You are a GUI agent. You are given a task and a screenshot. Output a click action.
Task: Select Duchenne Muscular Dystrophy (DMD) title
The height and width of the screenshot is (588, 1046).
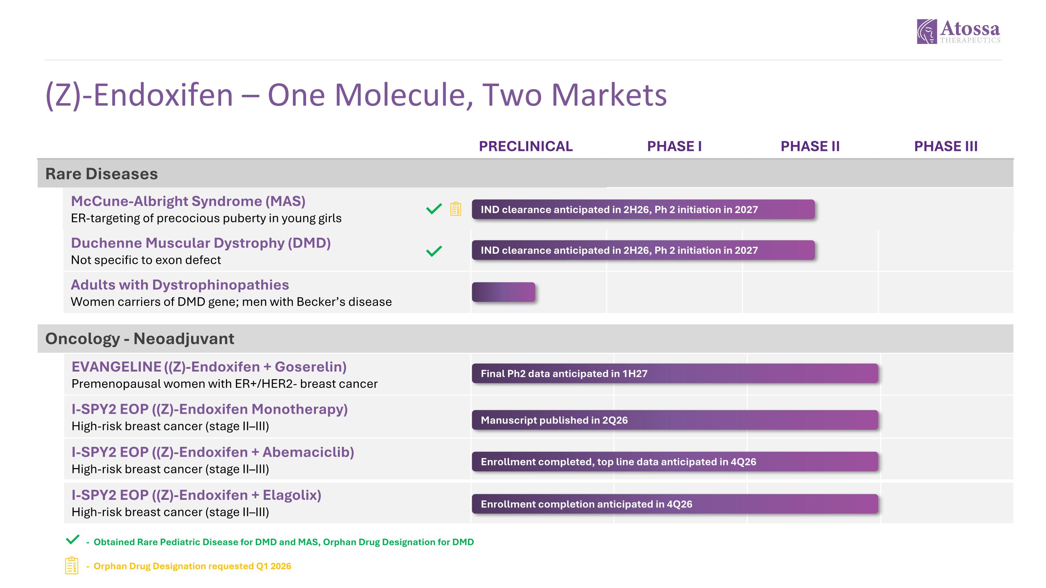tap(200, 243)
